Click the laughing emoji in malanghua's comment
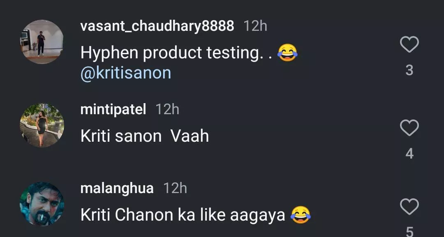 click(301, 215)
